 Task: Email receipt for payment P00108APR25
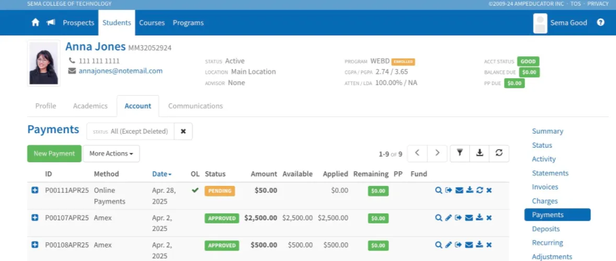[469, 245]
